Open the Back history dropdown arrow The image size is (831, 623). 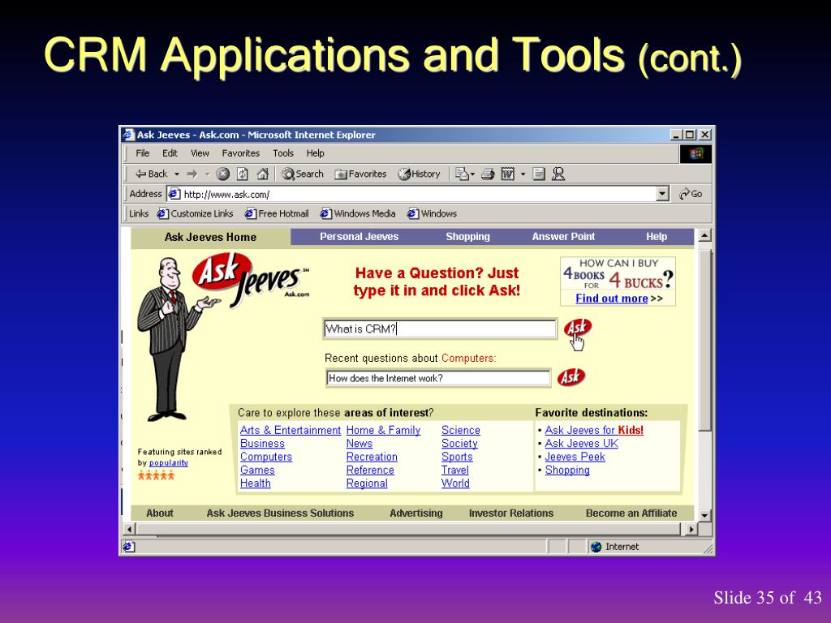click(176, 174)
